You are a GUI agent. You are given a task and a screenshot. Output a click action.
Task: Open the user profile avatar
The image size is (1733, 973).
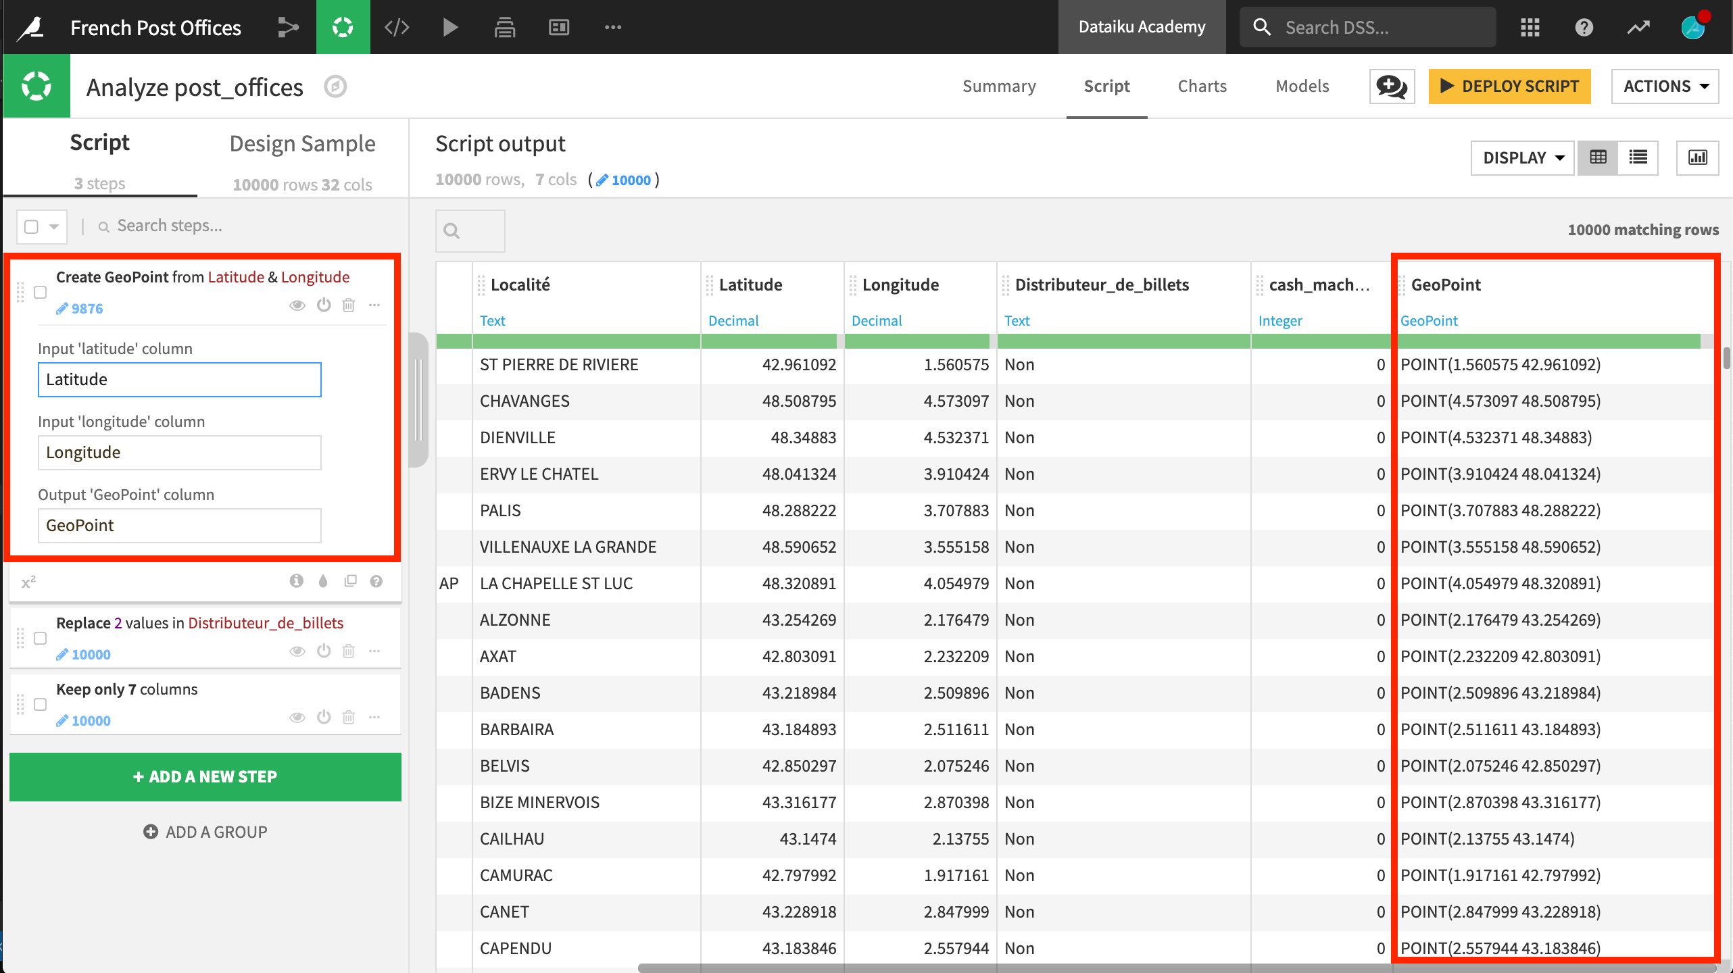[x=1694, y=27]
